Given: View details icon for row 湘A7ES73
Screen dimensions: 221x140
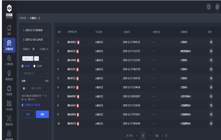Looking at the screenshot, I should point(211,87).
